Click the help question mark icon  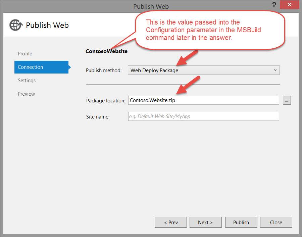pos(274,5)
